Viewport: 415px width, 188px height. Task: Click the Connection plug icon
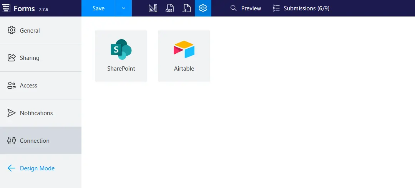(12, 140)
